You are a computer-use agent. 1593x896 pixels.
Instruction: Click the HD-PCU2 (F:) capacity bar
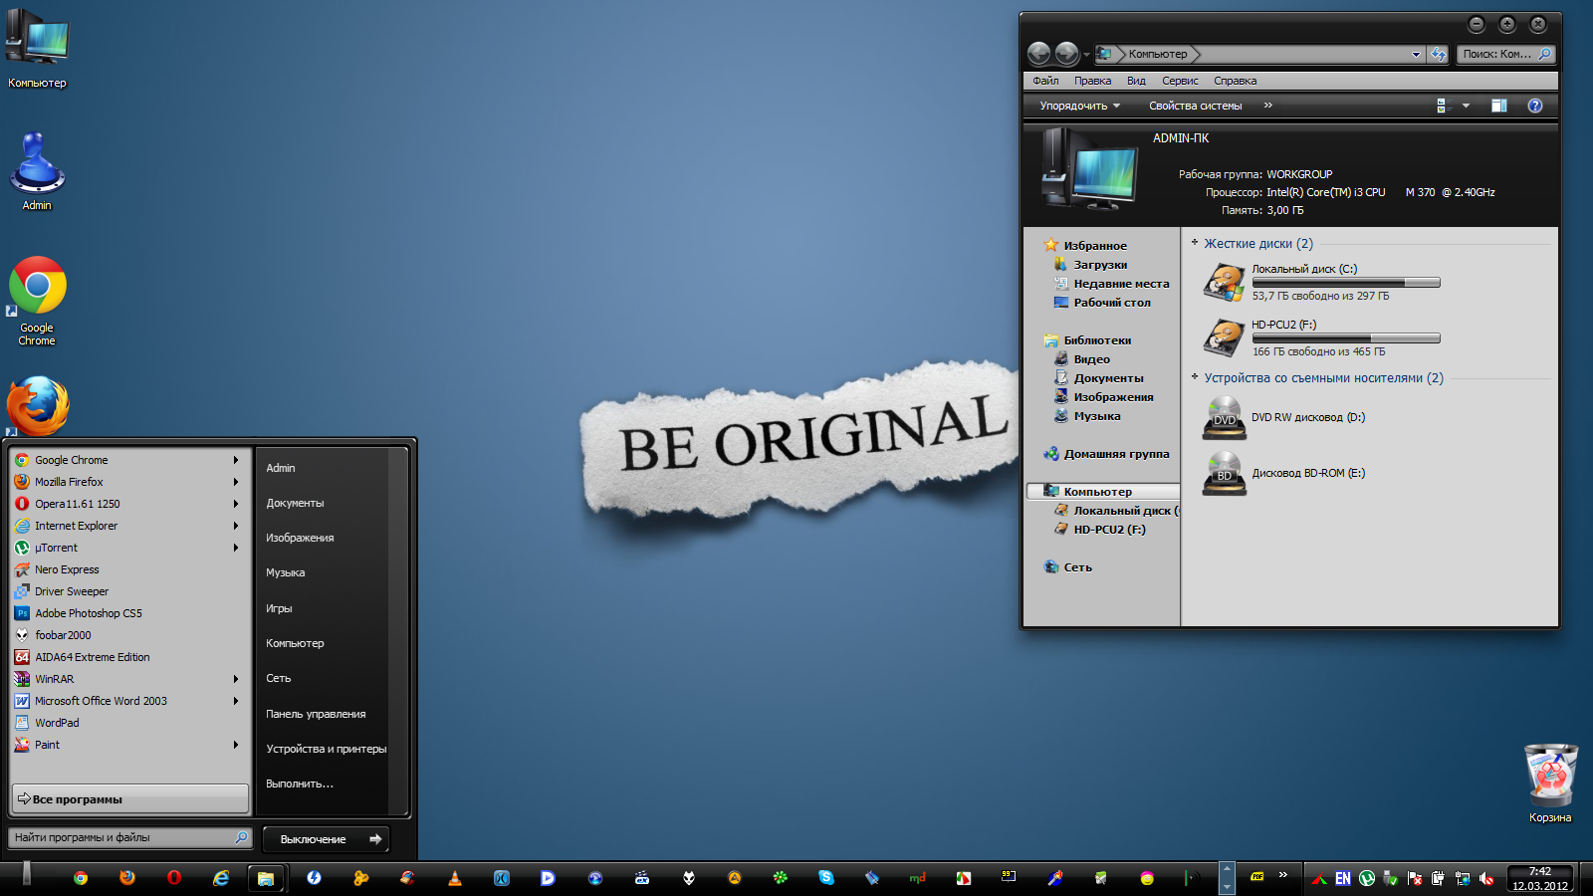1346,338
